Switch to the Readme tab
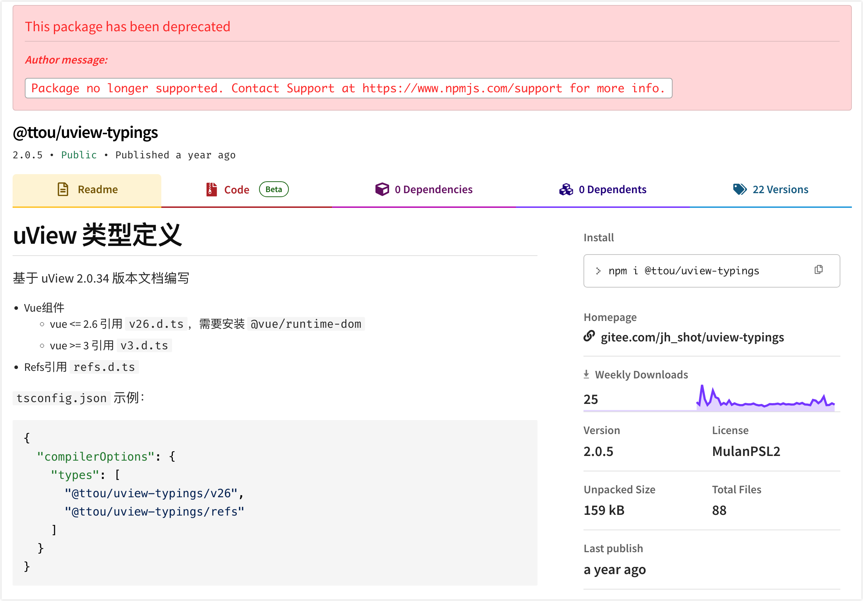The image size is (863, 601). [87, 190]
